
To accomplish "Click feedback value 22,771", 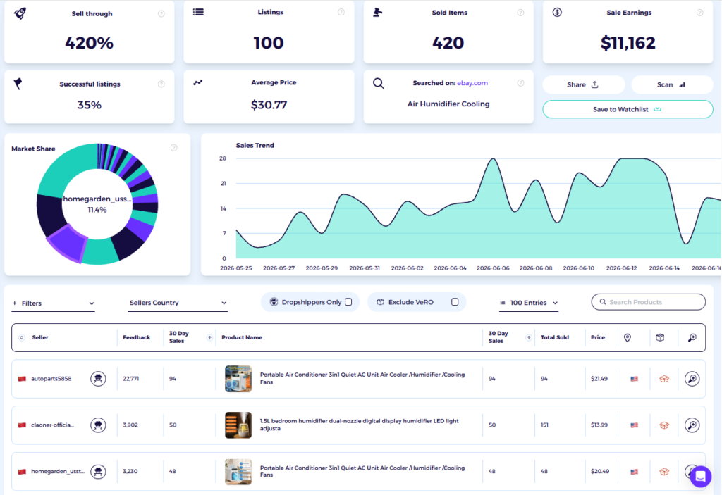I will (x=130, y=379).
